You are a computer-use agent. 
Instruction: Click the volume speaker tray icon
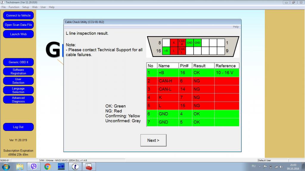(x=281, y=167)
